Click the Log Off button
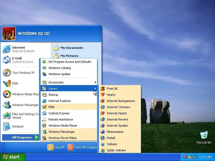Image resolution: width=215 pixels, height=161 pixels. [56, 147]
